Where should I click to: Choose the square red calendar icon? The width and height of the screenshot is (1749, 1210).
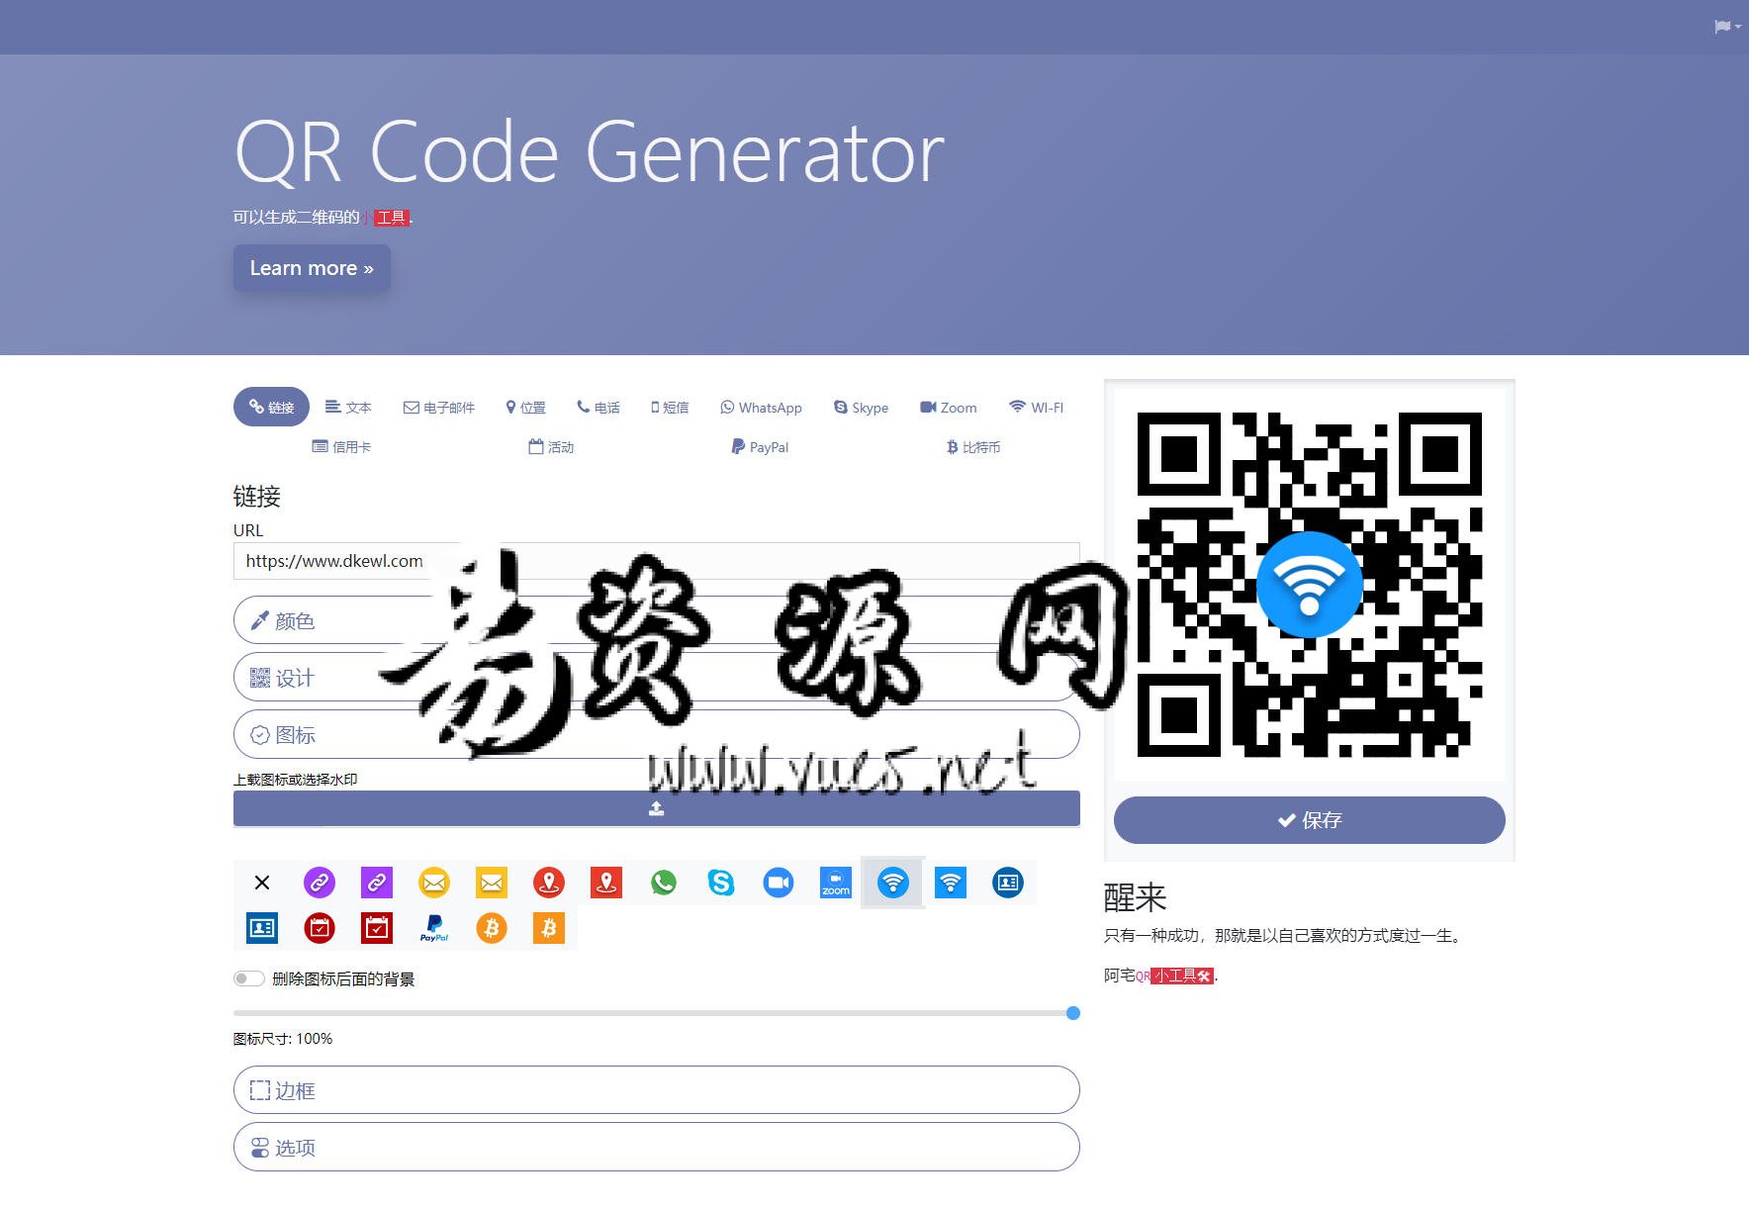tap(377, 928)
